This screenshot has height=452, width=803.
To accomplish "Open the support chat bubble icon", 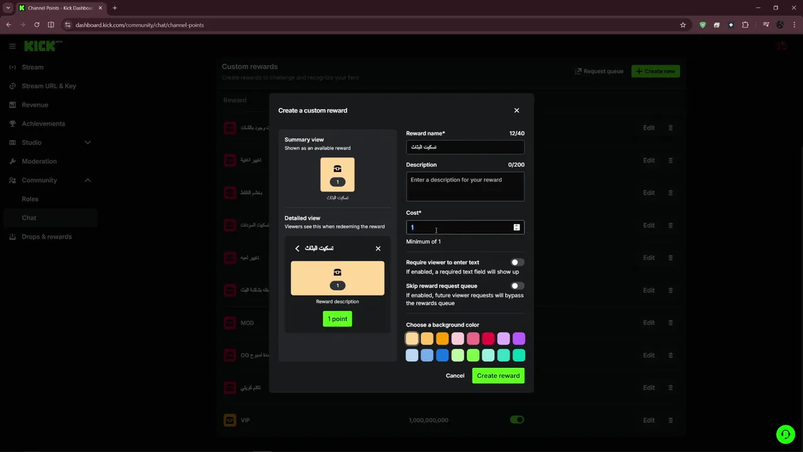I will 785,434.
